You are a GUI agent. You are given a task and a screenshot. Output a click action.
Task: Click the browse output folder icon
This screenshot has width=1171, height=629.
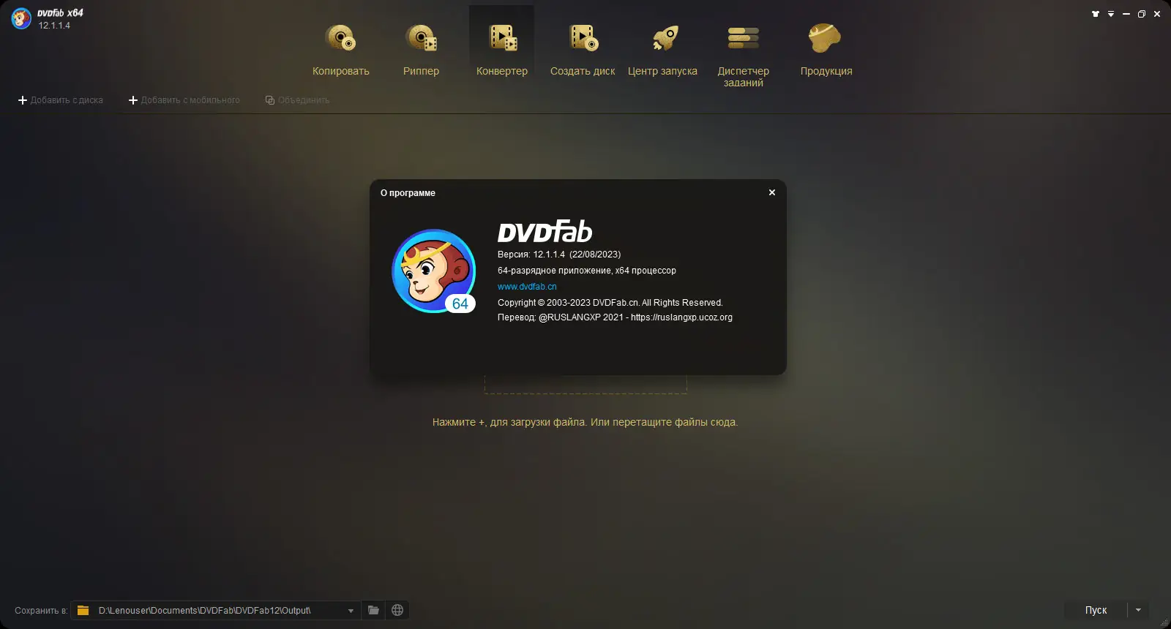pyautogui.click(x=373, y=610)
